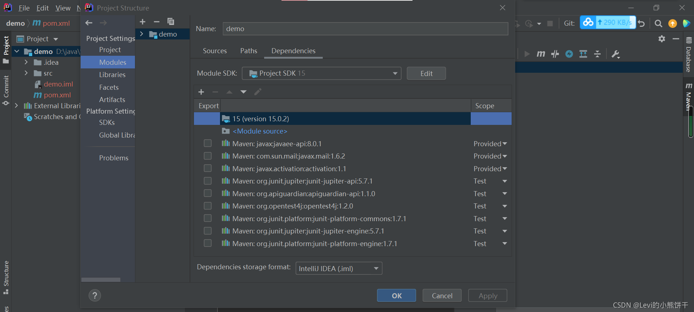The image size is (694, 312).
Task: Open help with question mark button
Action: 95,296
